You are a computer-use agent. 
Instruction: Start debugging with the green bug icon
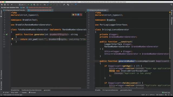pyautogui.click(x=31, y=5)
